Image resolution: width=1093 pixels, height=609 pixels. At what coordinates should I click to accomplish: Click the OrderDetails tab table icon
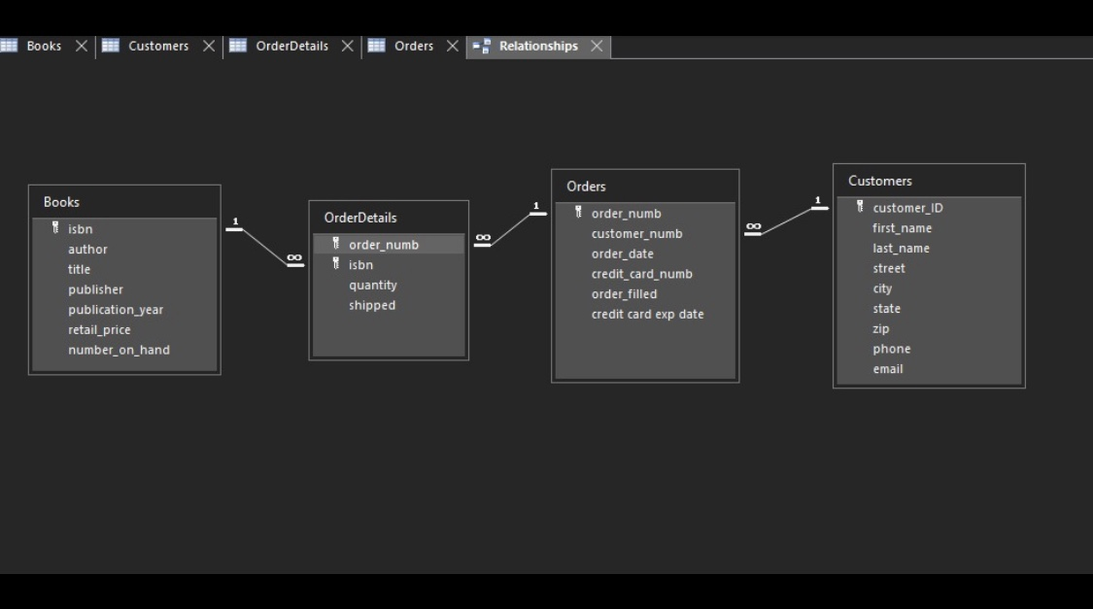(x=238, y=46)
